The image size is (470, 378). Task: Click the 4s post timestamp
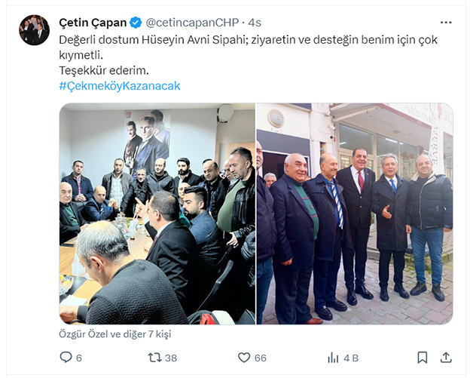(255, 23)
